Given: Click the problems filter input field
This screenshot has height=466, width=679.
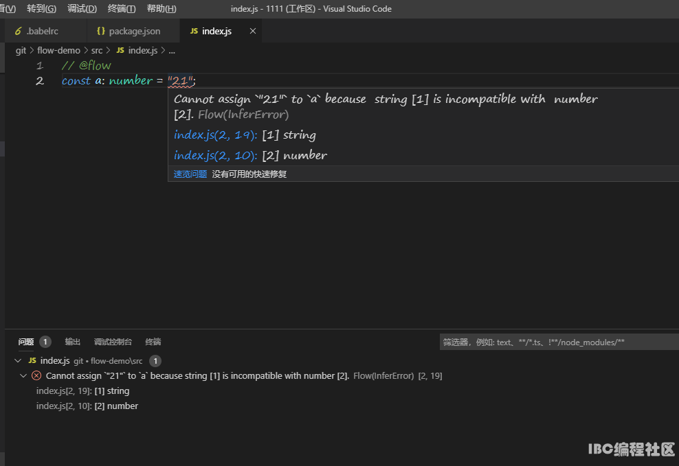Looking at the screenshot, I should [557, 342].
